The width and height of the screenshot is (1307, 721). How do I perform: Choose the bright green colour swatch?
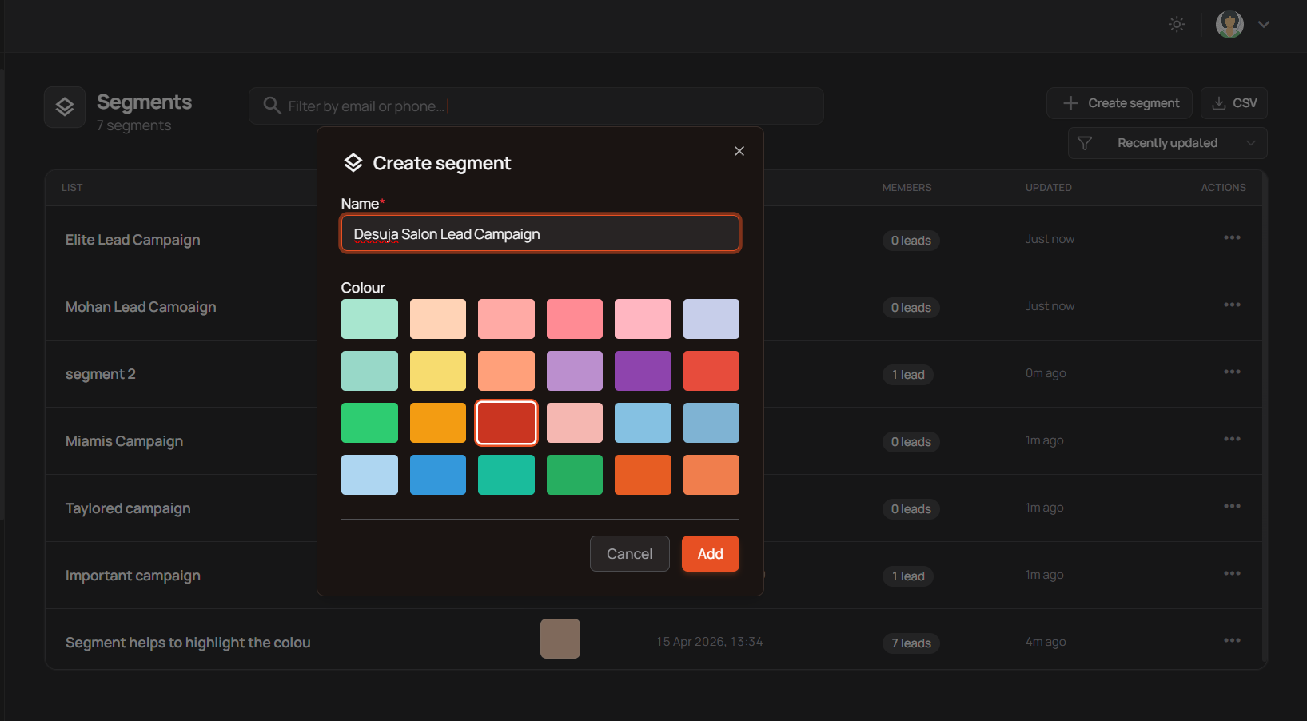(369, 423)
